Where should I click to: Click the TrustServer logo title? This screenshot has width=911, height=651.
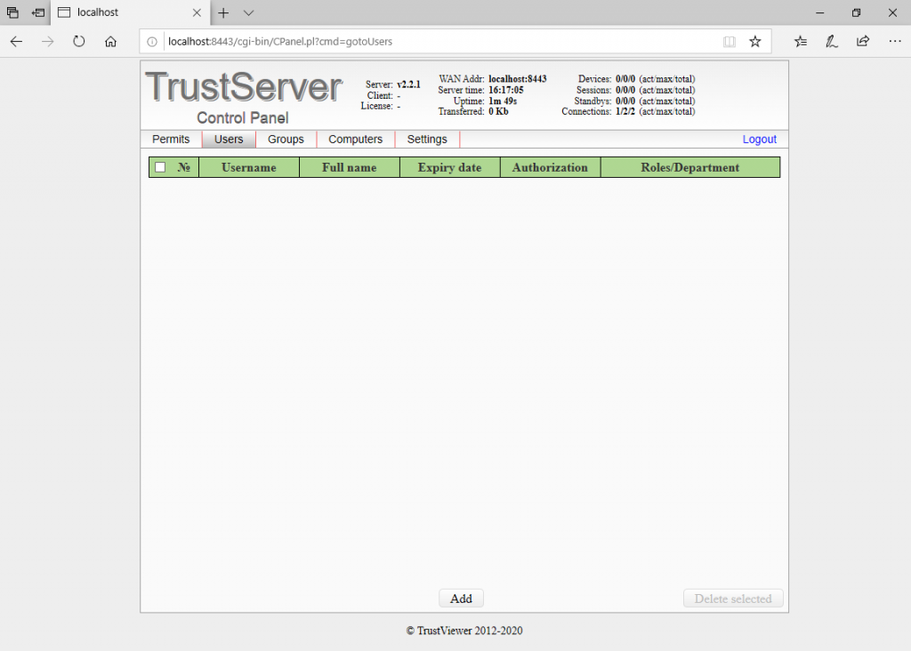click(x=244, y=87)
